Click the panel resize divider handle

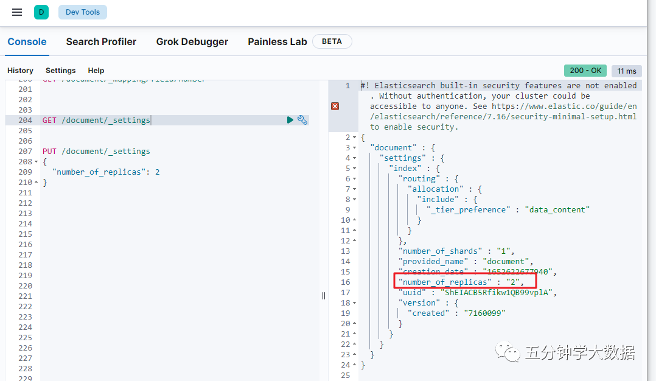(x=324, y=295)
